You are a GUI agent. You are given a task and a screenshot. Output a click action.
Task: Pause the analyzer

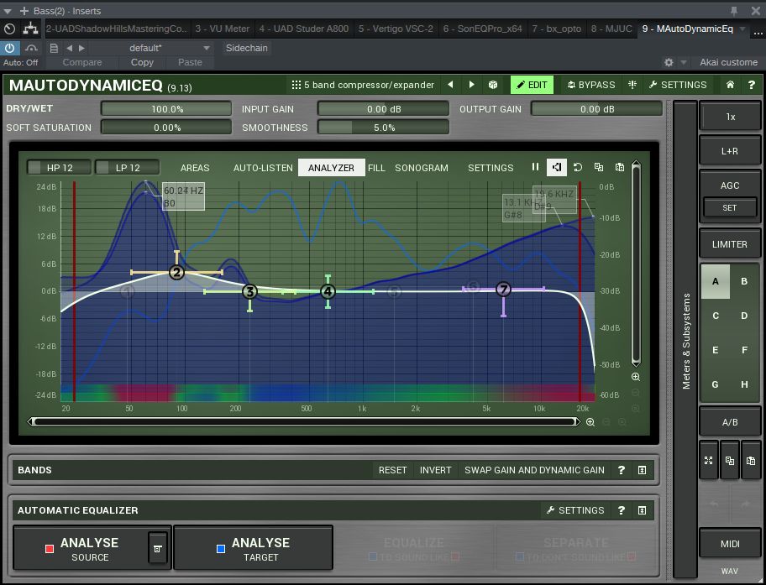pos(535,167)
